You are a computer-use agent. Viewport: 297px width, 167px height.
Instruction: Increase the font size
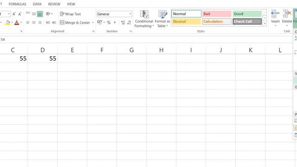coord(14,14)
